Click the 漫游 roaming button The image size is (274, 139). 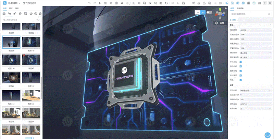220,23
